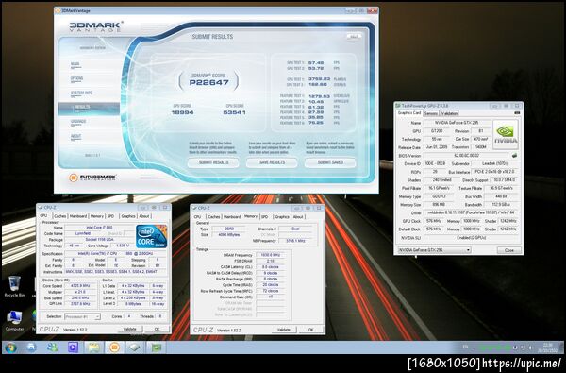This screenshot has height=373, width=566.
Task: Click the GPU-Z Name field NVIDIA GeForce GTX 295
Action: coord(457,123)
